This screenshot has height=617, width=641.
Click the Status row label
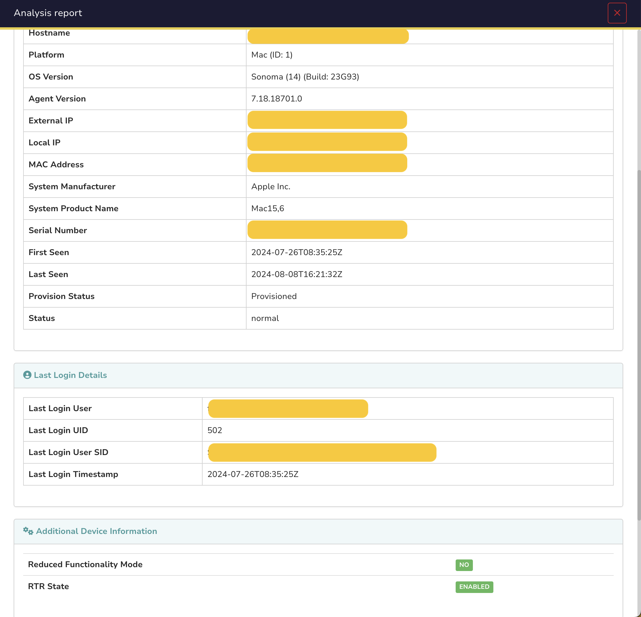point(42,318)
